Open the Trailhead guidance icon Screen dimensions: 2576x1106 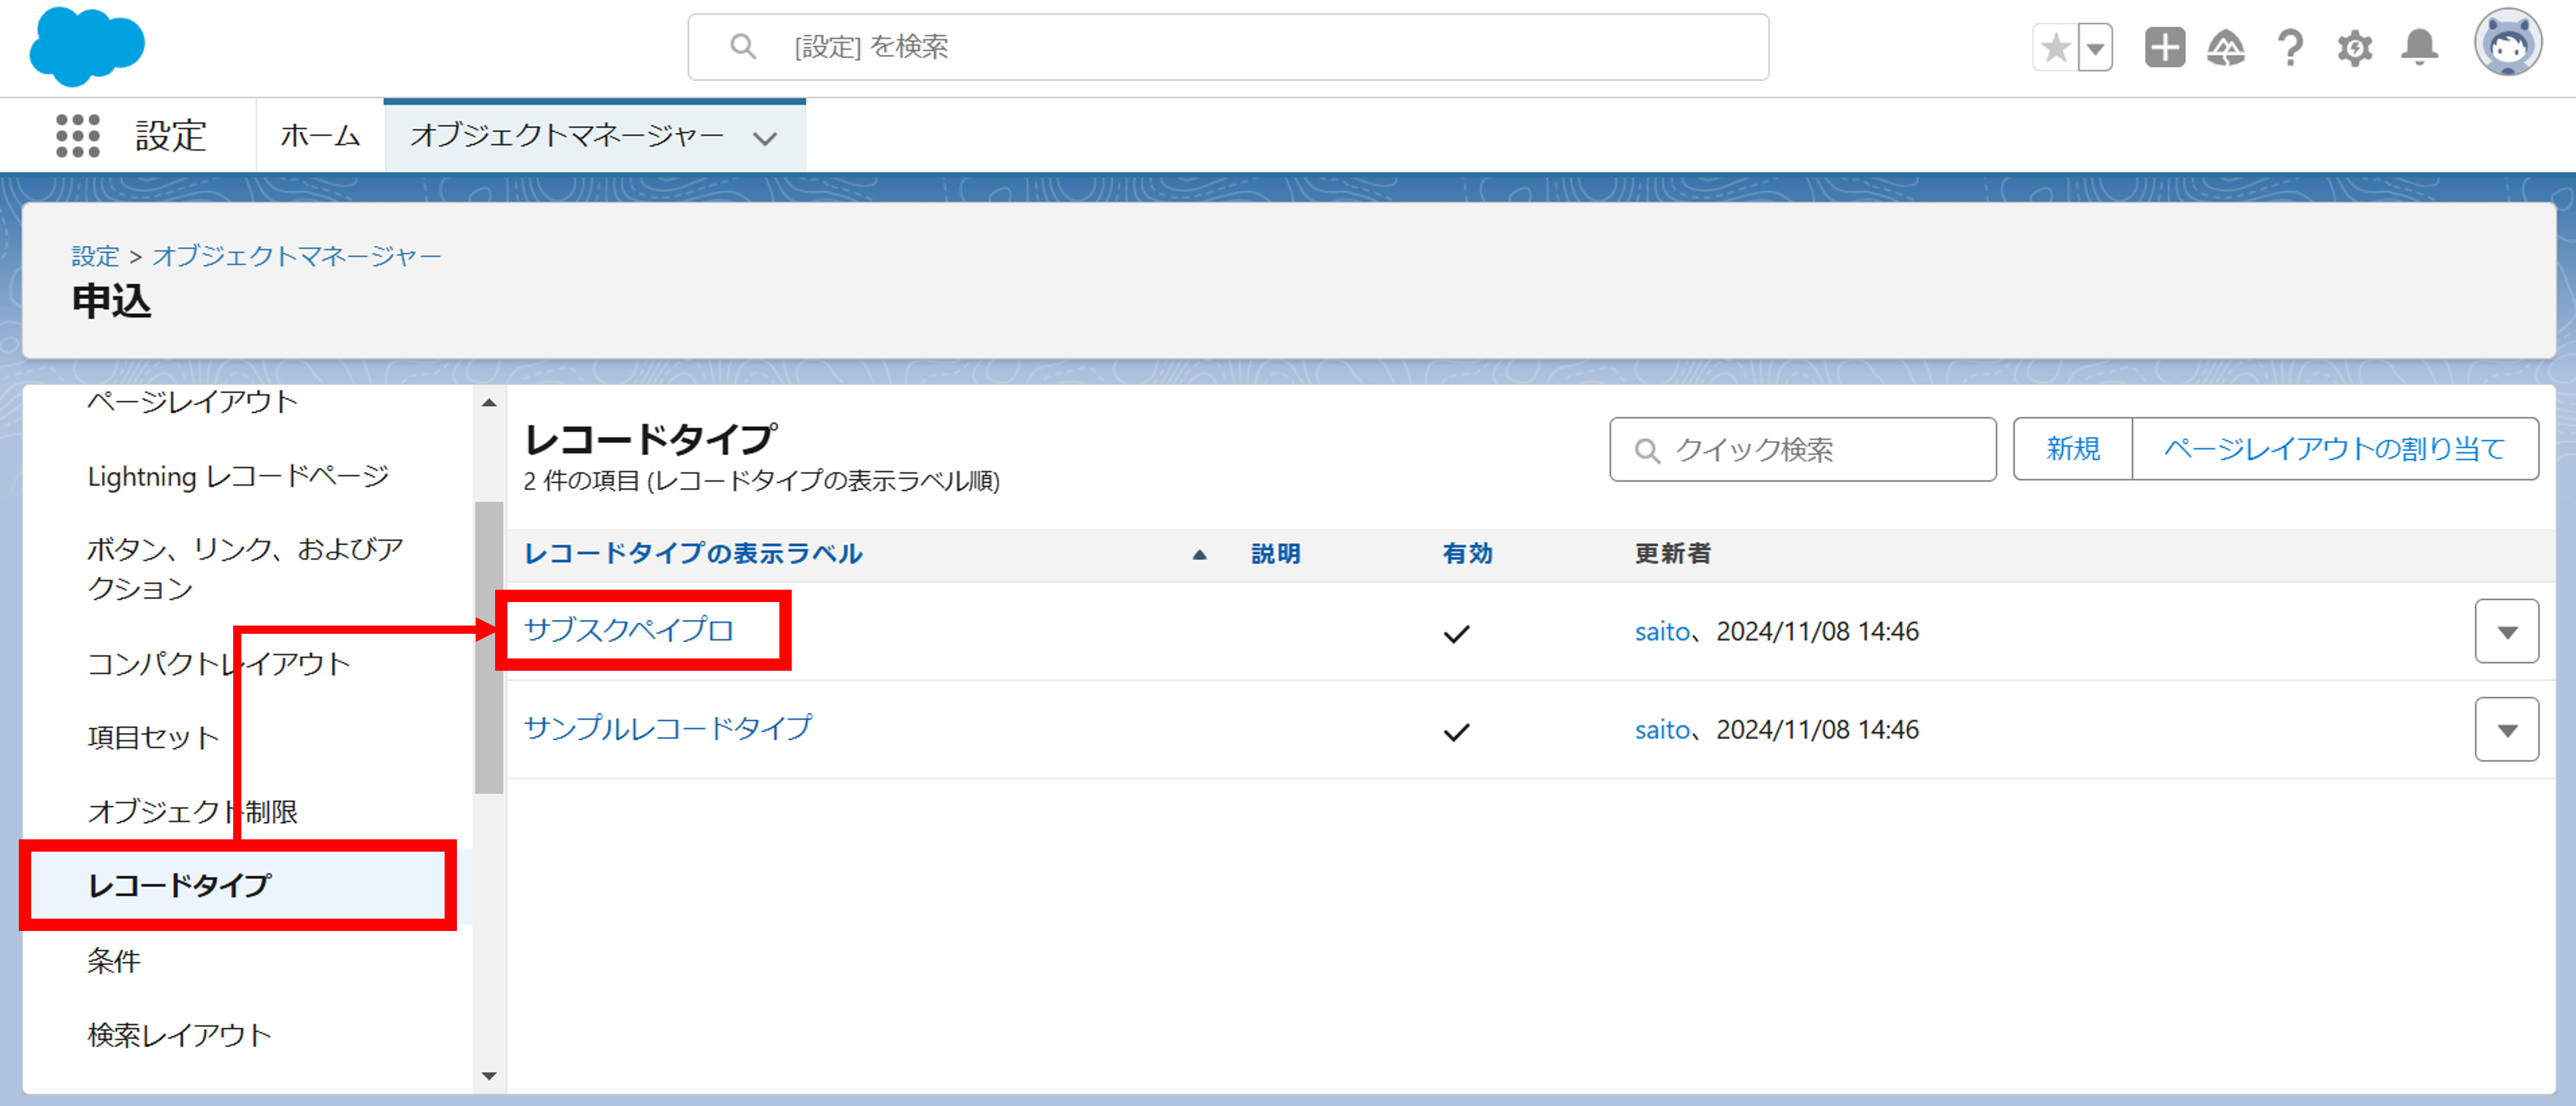(2226, 47)
